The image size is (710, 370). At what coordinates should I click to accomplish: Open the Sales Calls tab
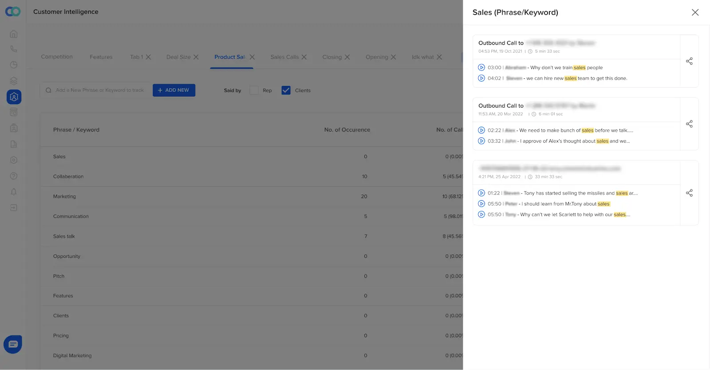(x=284, y=57)
